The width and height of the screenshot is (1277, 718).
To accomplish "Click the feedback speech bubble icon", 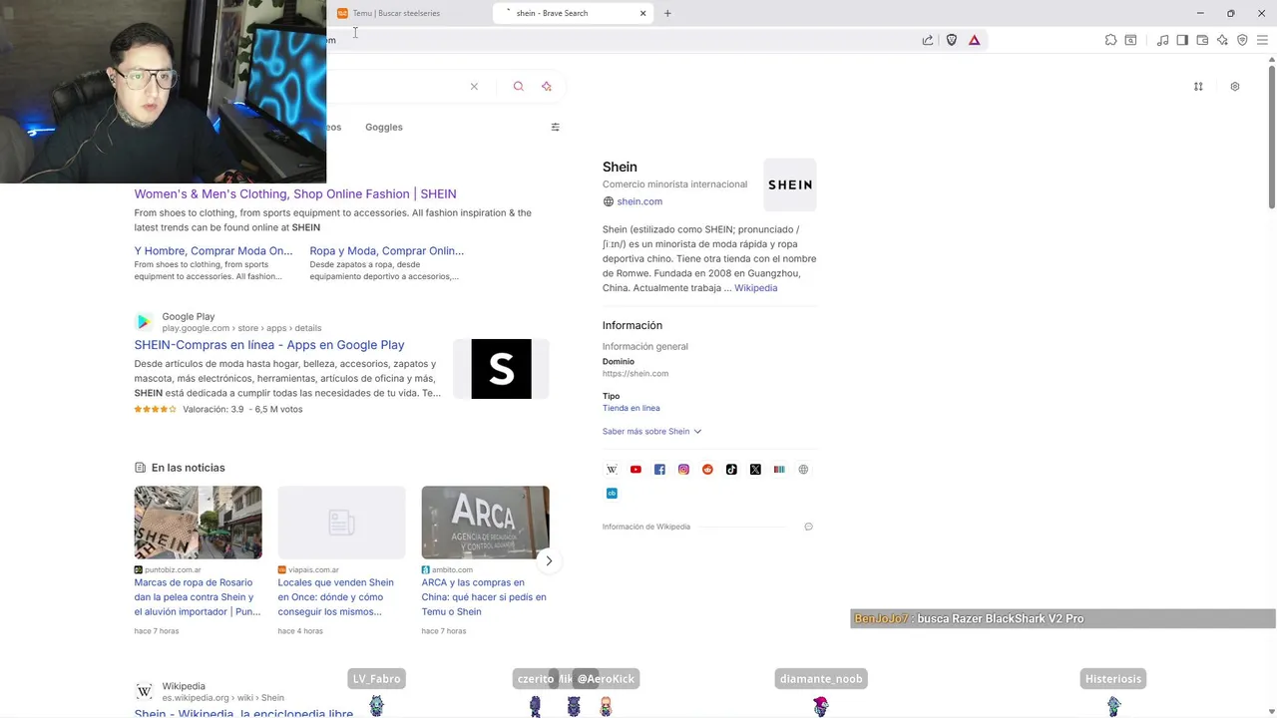I will tap(808, 527).
